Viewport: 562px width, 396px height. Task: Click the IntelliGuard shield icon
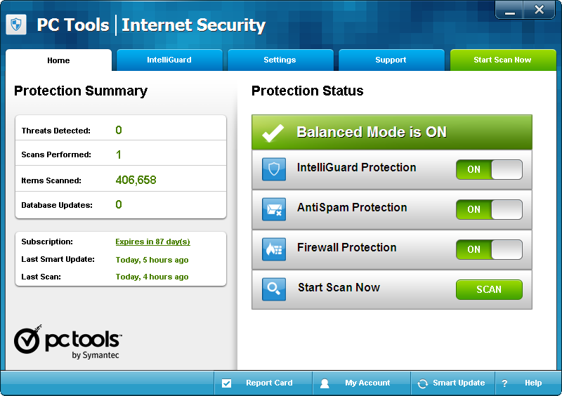pos(274,169)
